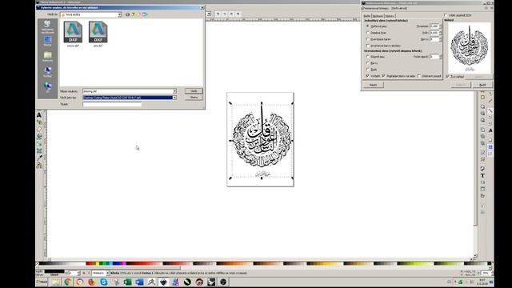Create new folder in save dialog
The height and width of the screenshot is (288, 512).
(x=138, y=14)
